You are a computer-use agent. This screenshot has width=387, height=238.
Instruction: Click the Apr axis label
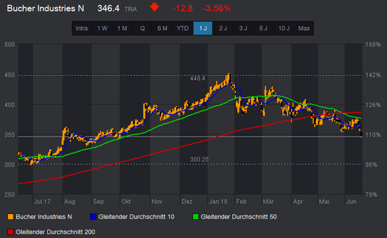tap(298, 201)
